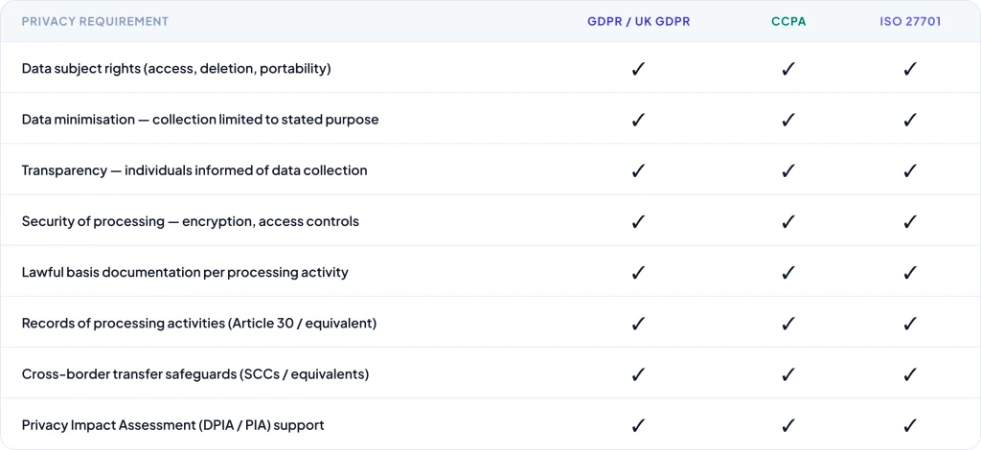This screenshot has height=450, width=981.
Task: Click Lawful basis documentation row label
Action: pos(185,272)
